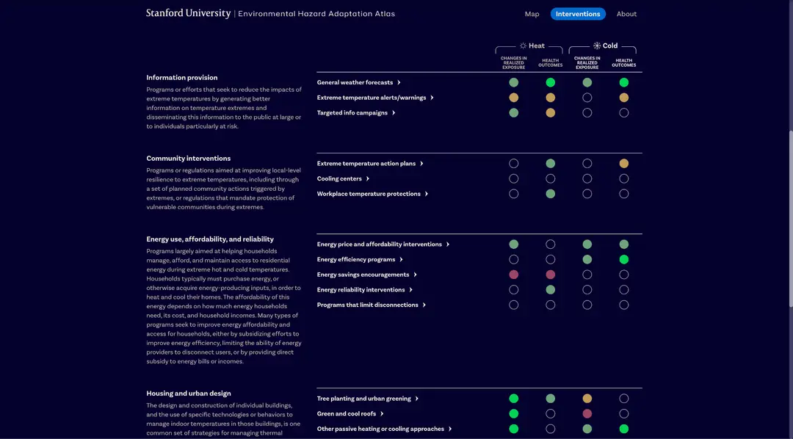Click Energy reliability interventions heat health dot

tap(550, 290)
